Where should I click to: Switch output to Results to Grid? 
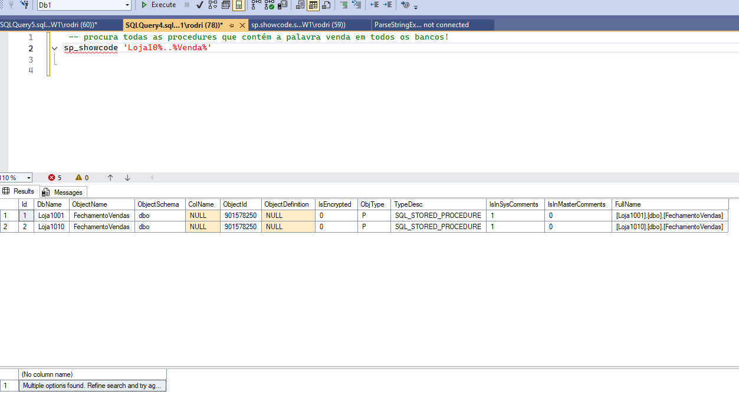(313, 5)
